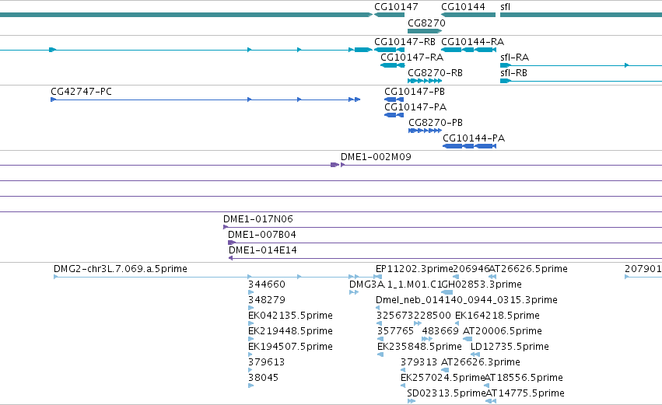This screenshot has height=405, width=662.
Task: Open the EK235848.5prime EST label
Action: point(419,347)
